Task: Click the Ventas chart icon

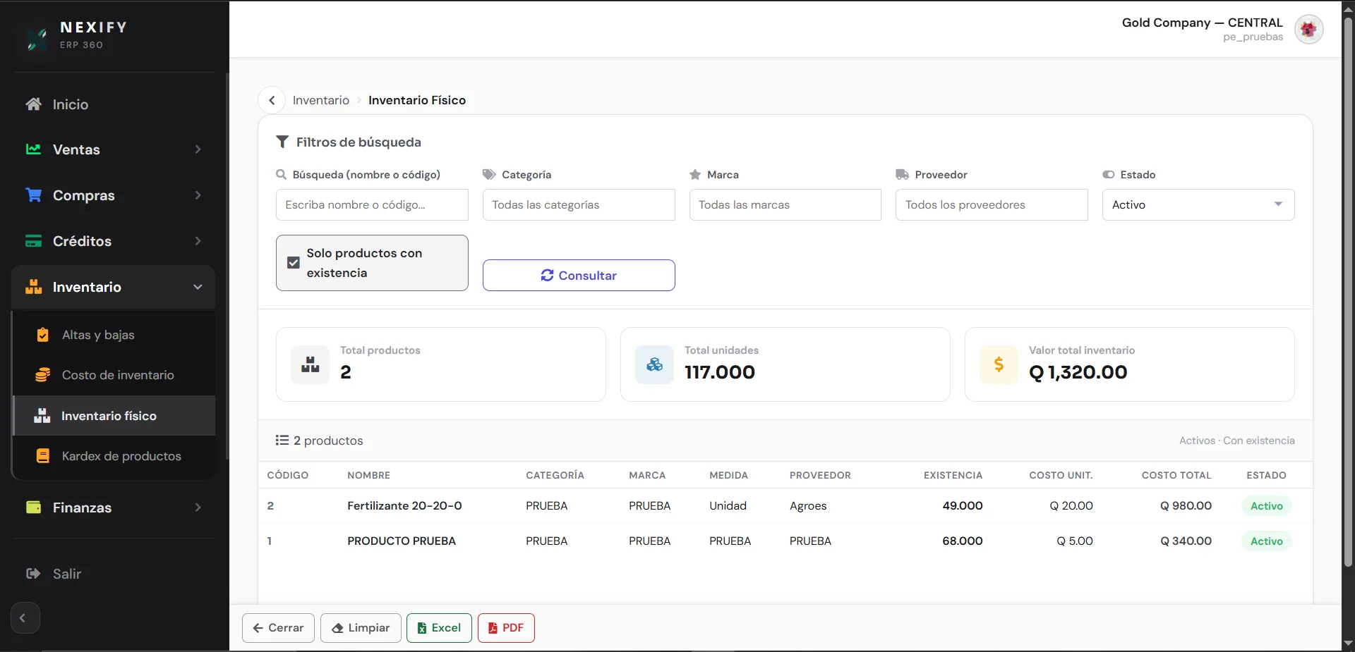Action: click(x=33, y=149)
